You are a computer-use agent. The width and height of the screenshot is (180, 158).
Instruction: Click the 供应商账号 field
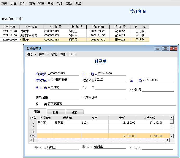pos(112,97)
